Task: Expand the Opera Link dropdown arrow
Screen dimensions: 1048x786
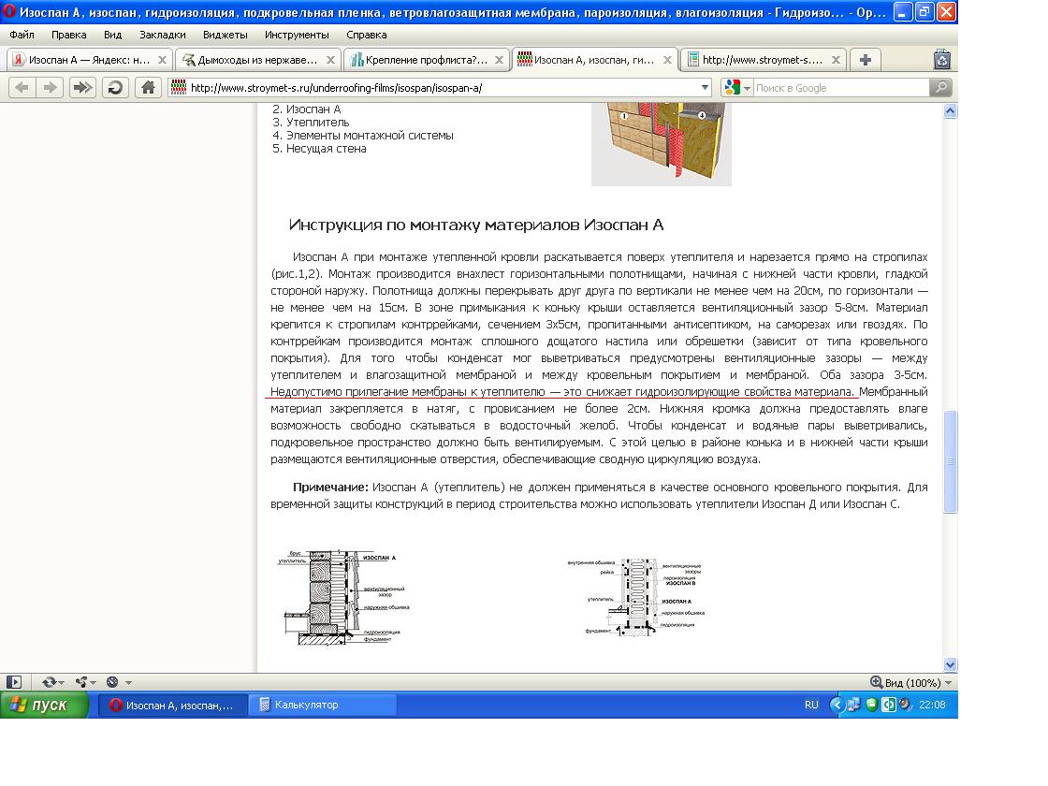Action: coord(62,683)
